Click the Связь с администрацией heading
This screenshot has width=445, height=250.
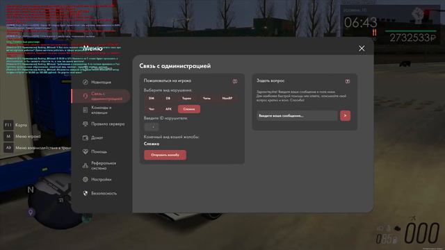pyautogui.click(x=175, y=66)
